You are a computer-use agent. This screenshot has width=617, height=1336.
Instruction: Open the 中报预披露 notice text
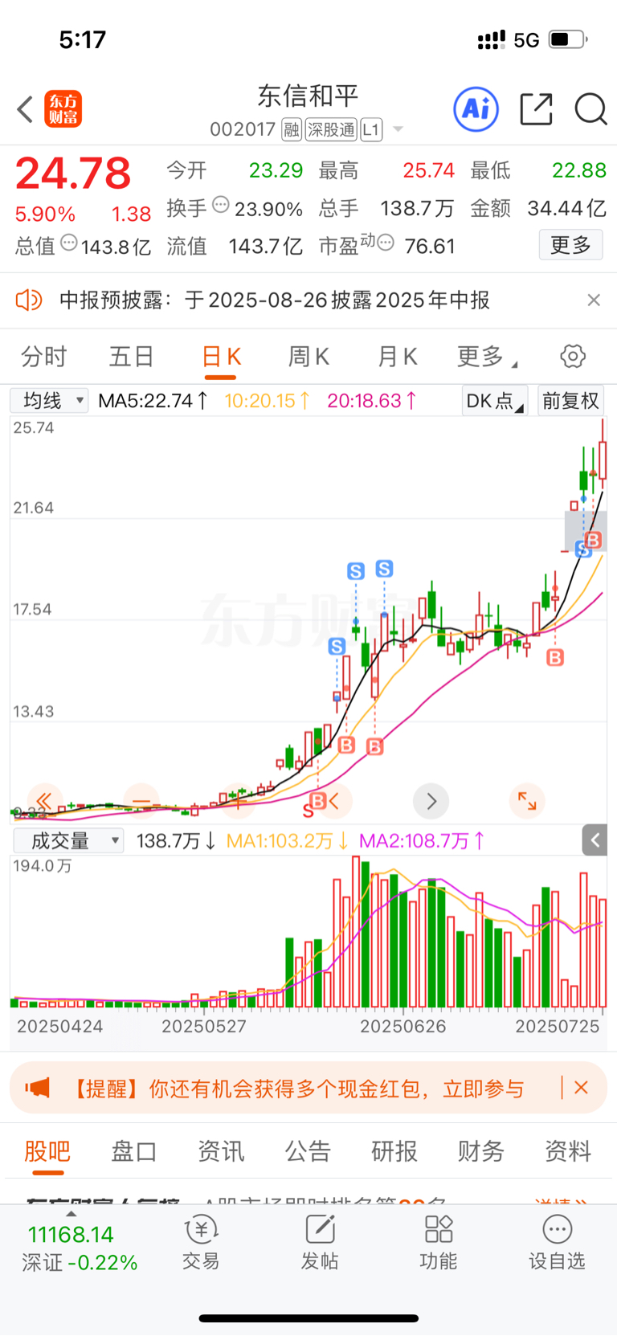(x=275, y=300)
